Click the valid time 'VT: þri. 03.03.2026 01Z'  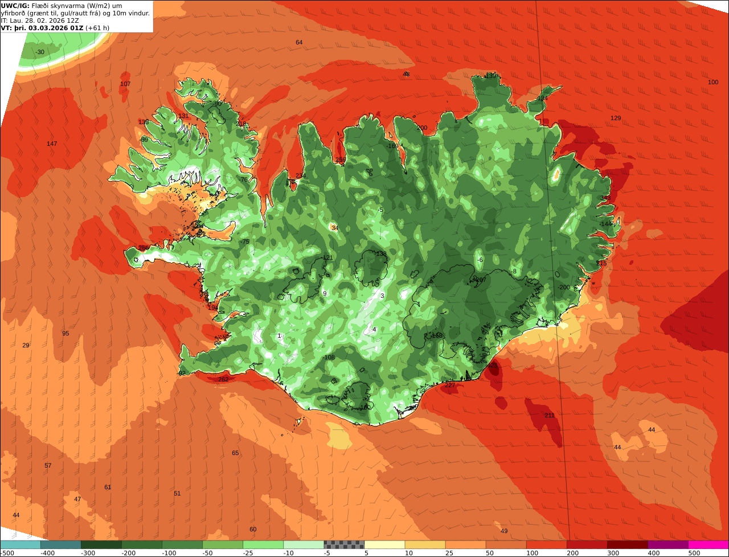click(42, 27)
